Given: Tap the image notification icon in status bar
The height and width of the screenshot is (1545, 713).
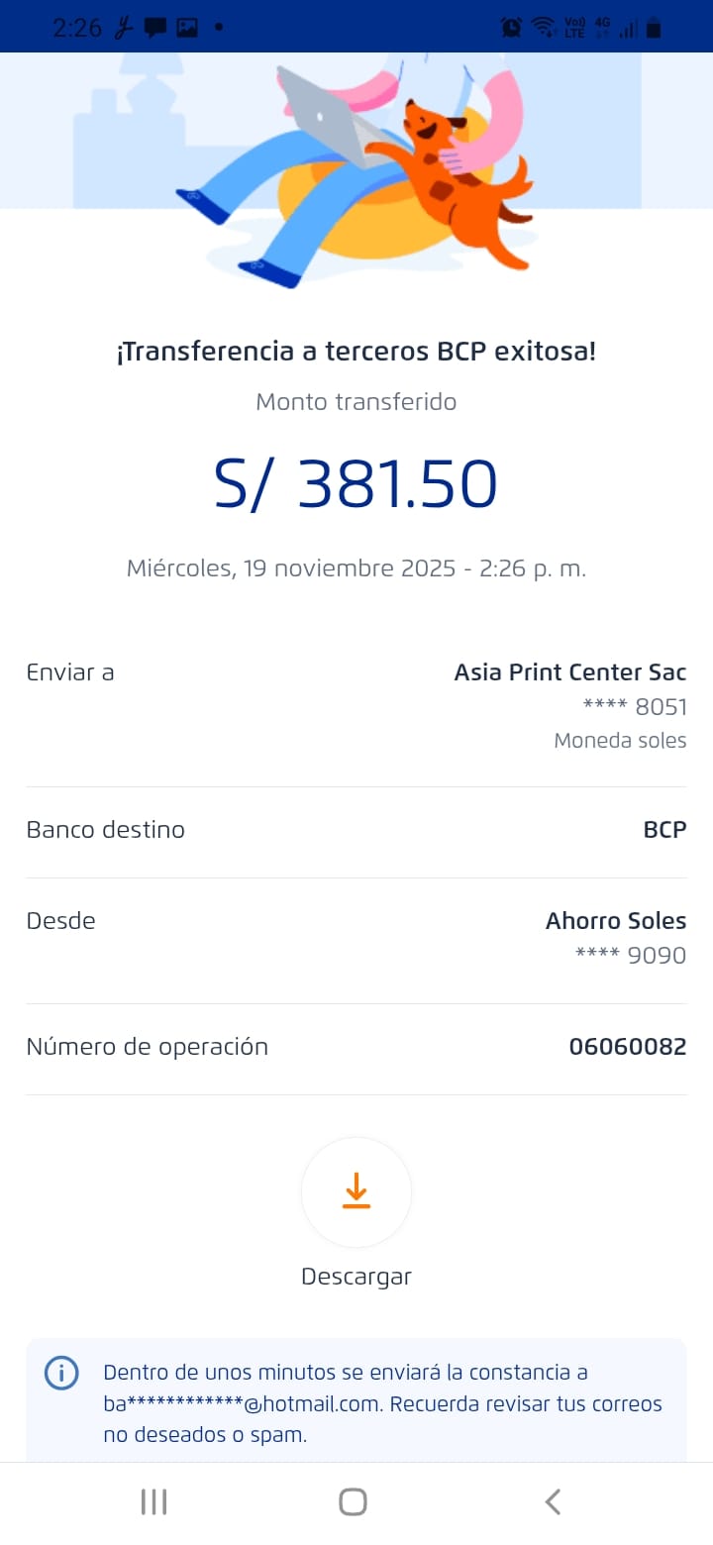Looking at the screenshot, I should [x=187, y=28].
